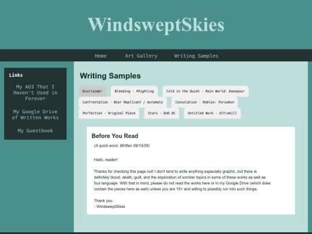Open My Google Drive of Written Works
Image resolution: width=312 pixels, height=234 pixels.
coord(35,114)
